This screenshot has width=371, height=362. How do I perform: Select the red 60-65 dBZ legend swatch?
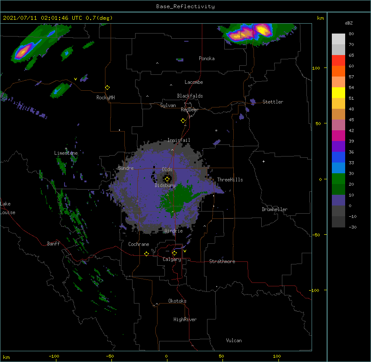tap(338, 60)
